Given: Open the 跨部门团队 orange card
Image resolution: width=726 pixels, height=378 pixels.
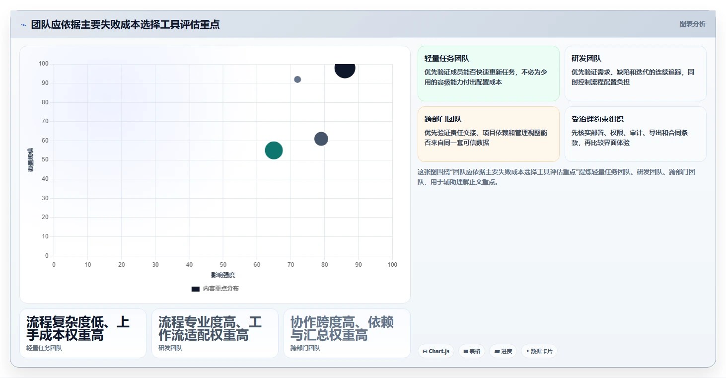Looking at the screenshot, I should (489, 134).
